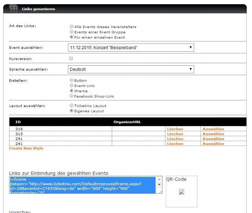Select 'Events einer Event Gruppe' option
The image size is (252, 213).
(x=71, y=32)
